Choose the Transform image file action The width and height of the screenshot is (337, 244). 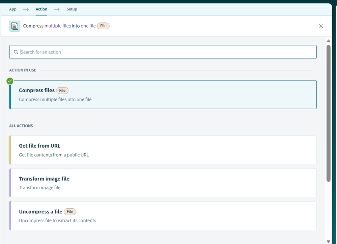163,183
